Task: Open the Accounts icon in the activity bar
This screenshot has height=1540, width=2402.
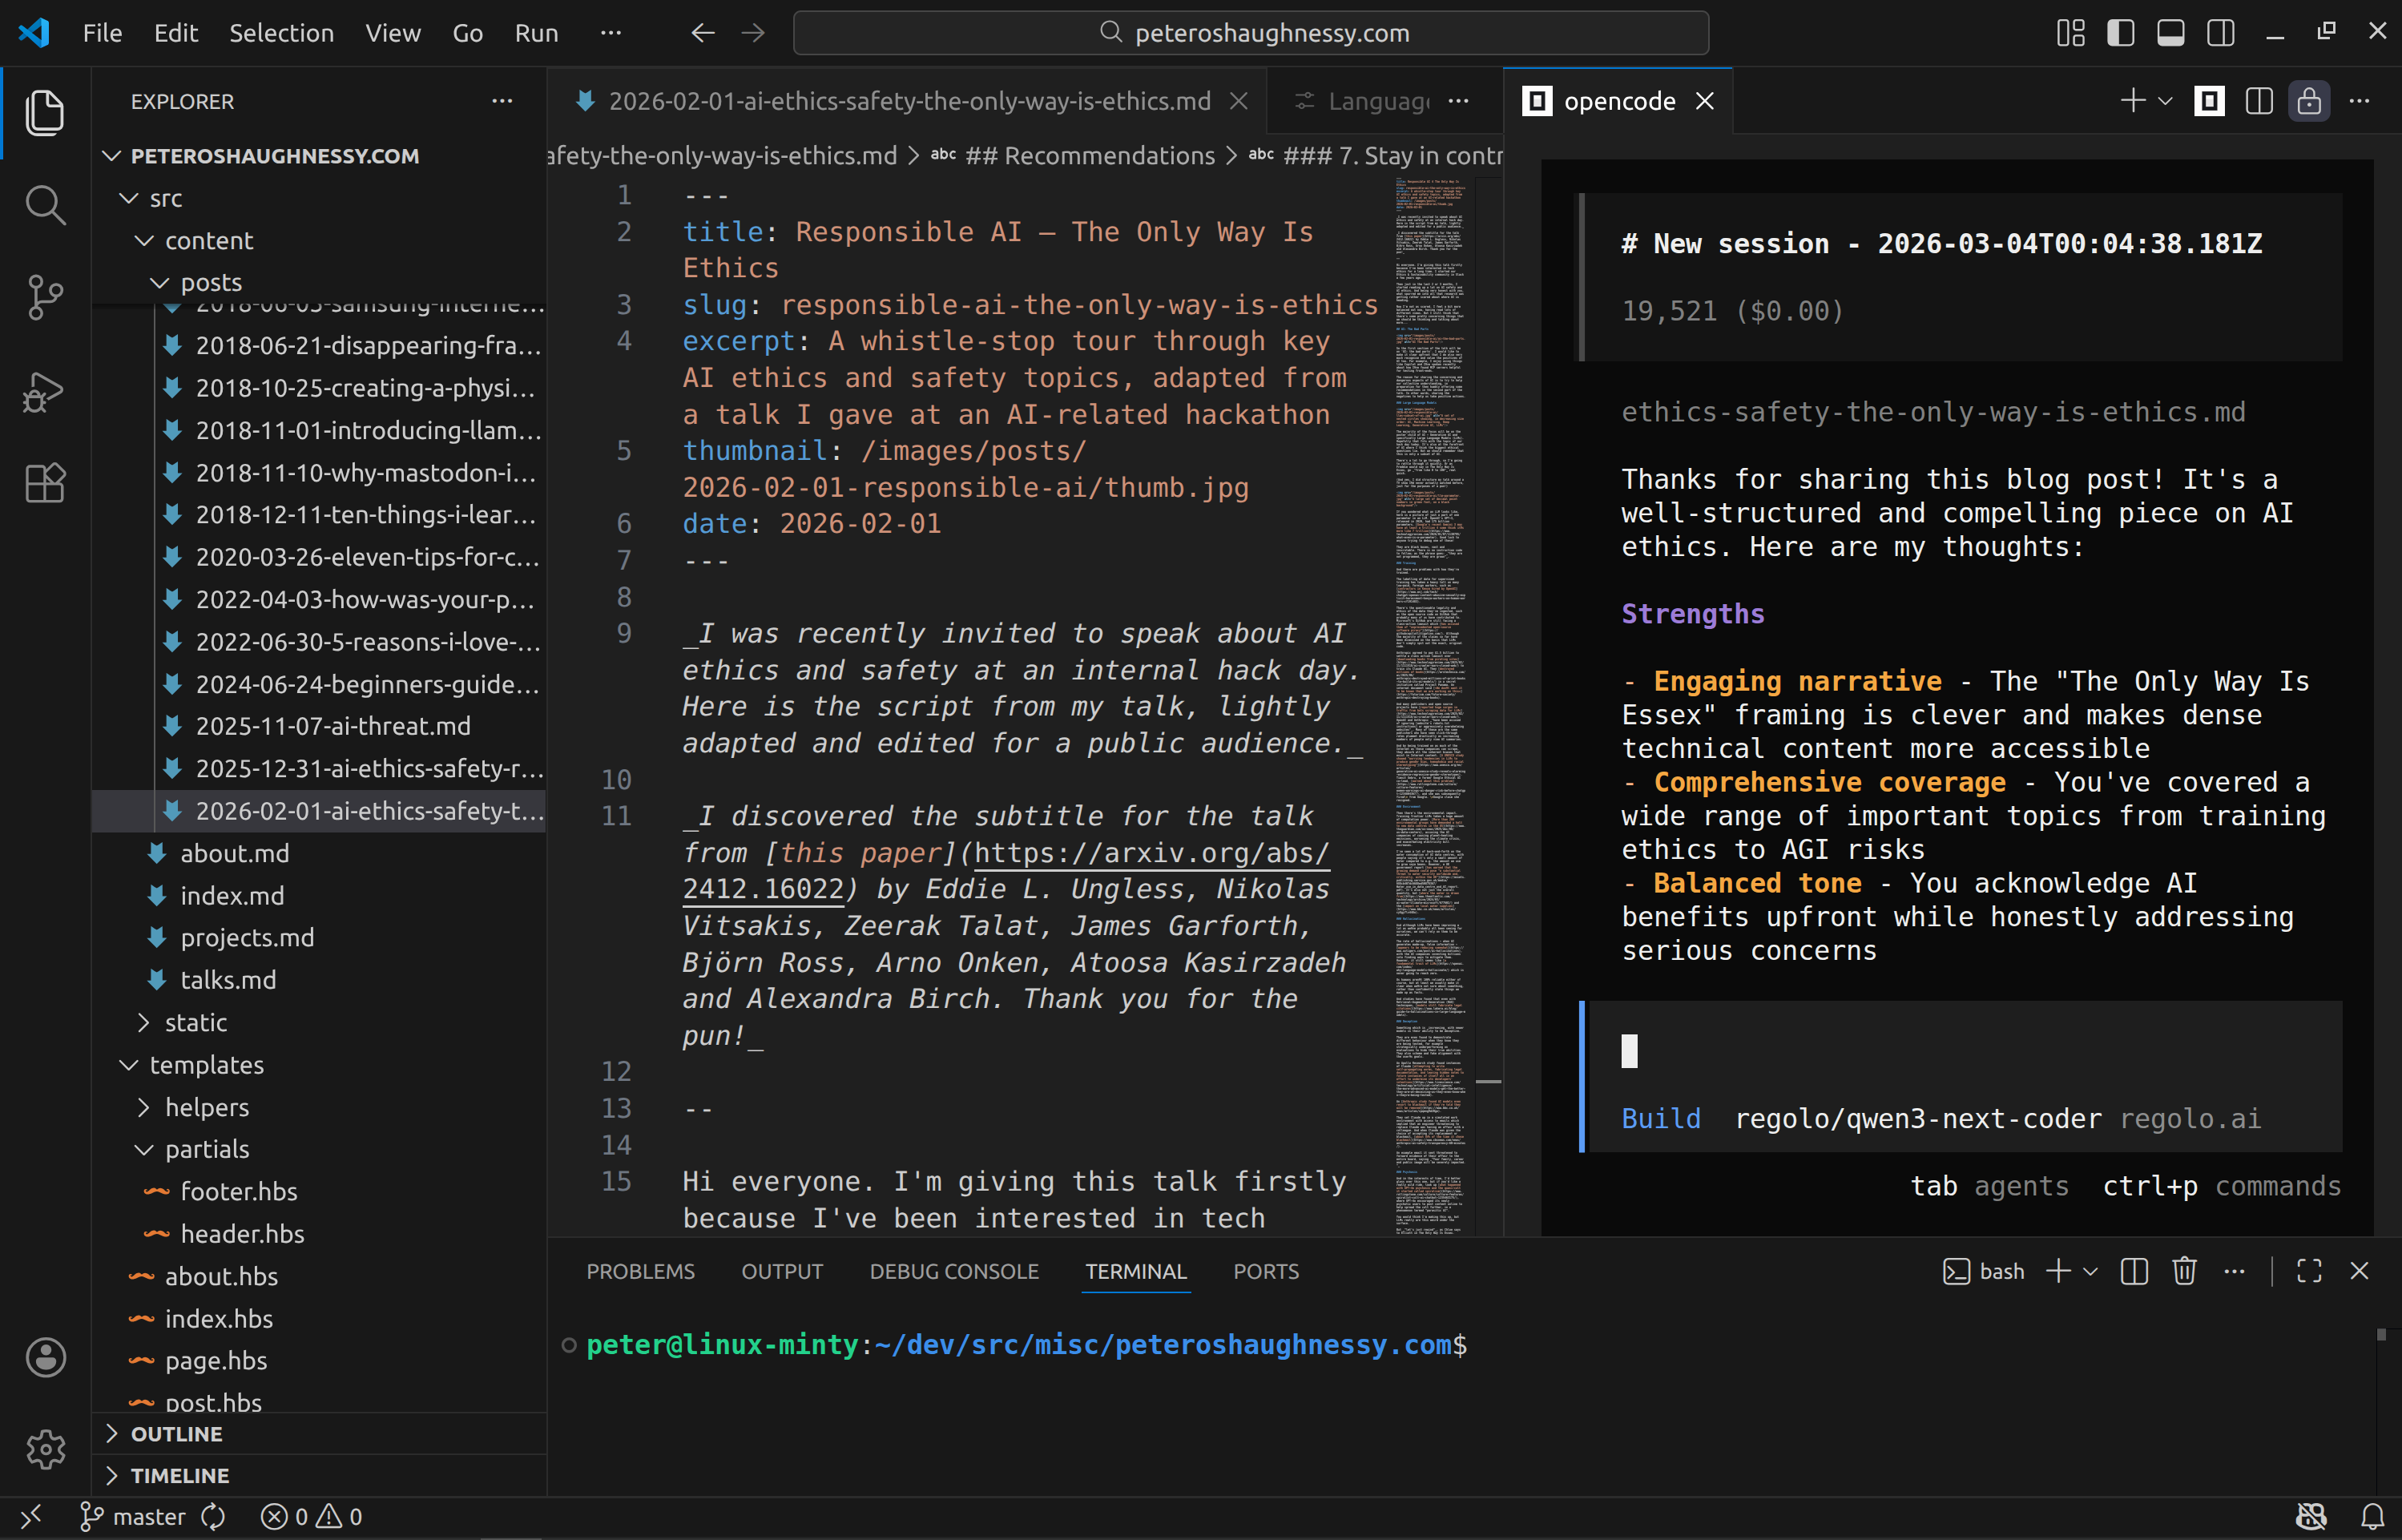Action: pos(45,1357)
